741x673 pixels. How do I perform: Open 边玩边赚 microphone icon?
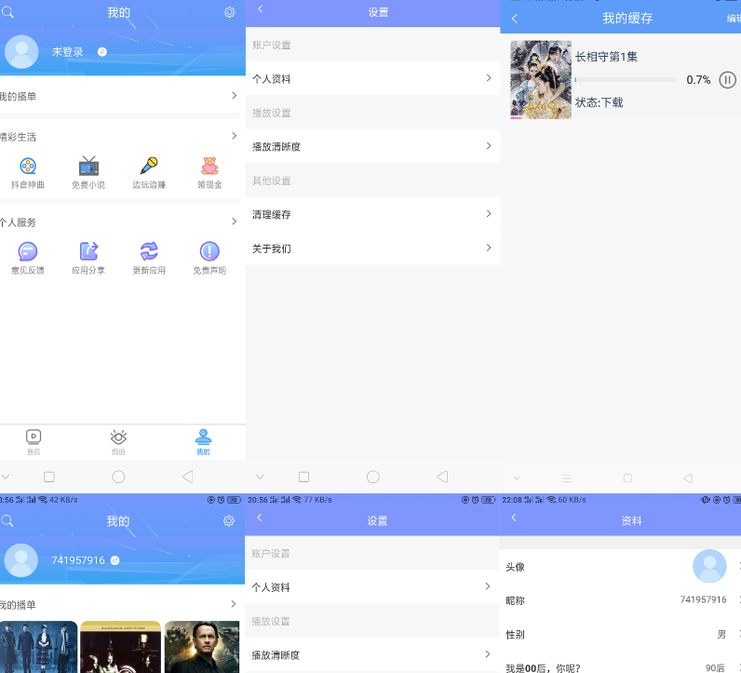(x=149, y=166)
